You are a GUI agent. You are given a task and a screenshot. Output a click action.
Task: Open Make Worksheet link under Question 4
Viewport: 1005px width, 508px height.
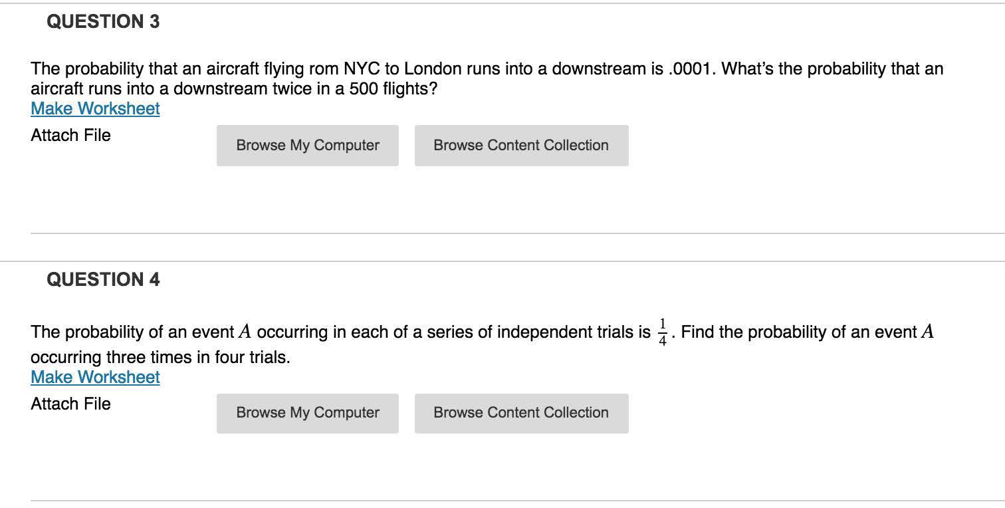click(x=95, y=378)
